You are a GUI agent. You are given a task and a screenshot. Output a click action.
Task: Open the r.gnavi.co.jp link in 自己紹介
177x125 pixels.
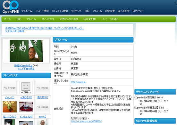click(x=86, y=121)
